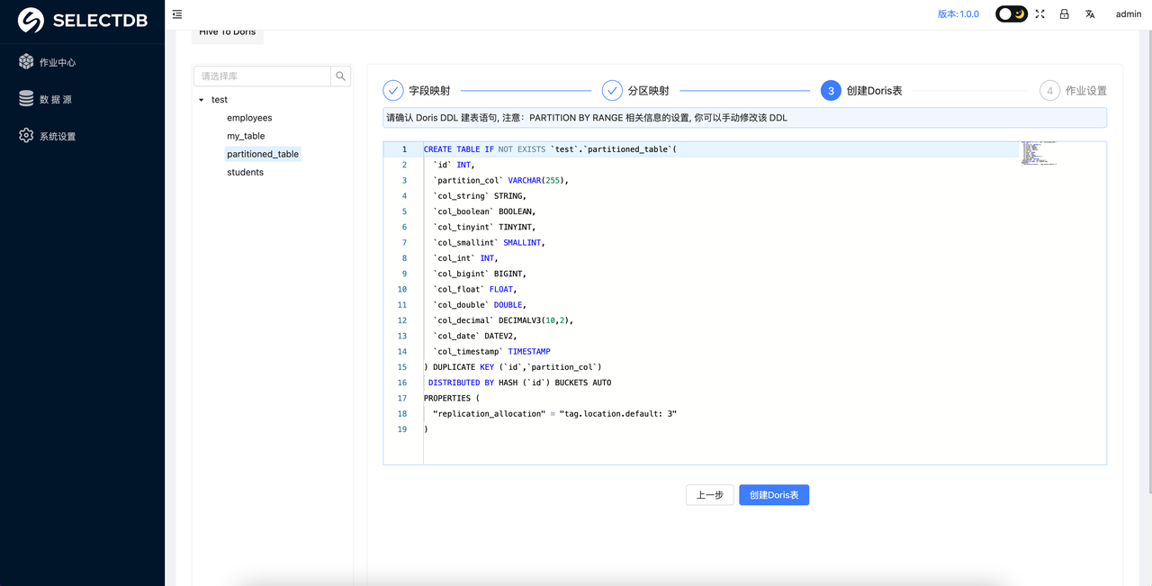Click the fullscreen icon
Screen dimensions: 1152x586
point(1039,14)
